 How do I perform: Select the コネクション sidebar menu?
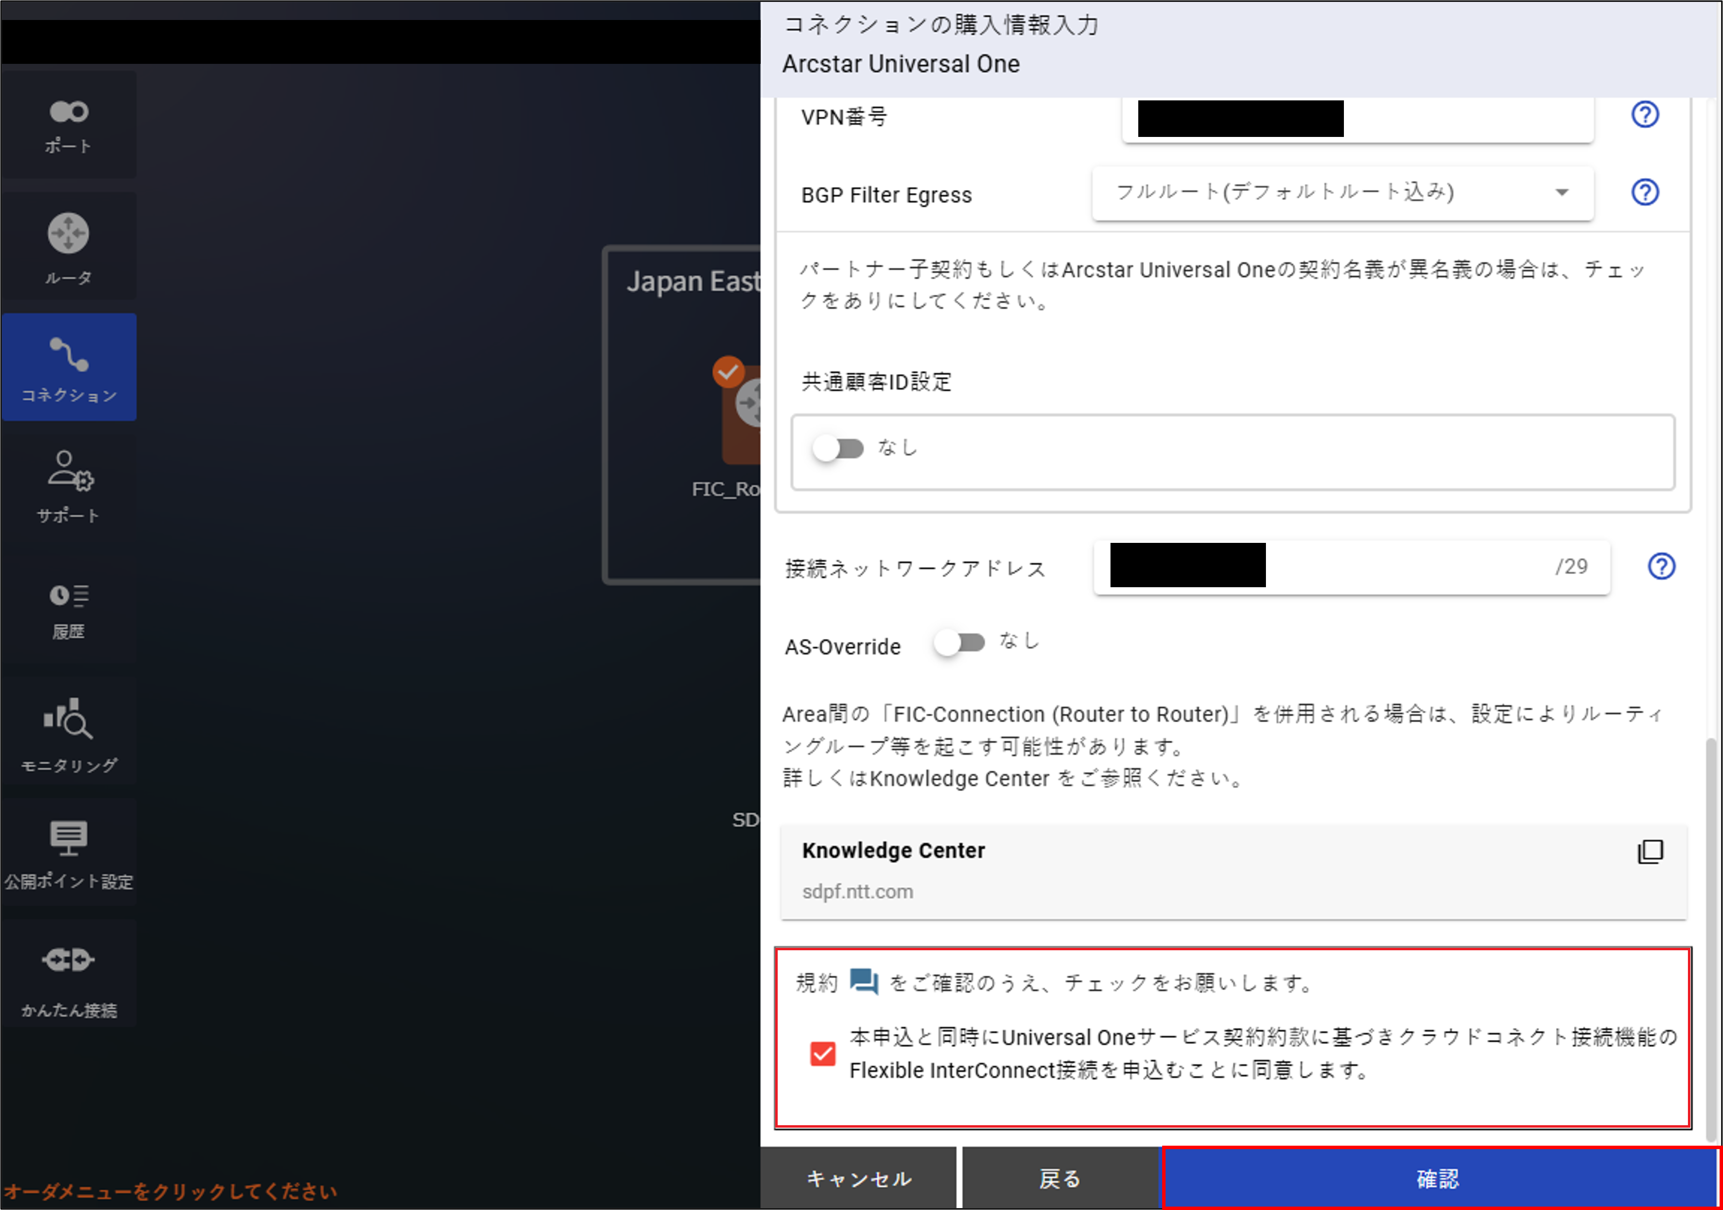(x=68, y=367)
